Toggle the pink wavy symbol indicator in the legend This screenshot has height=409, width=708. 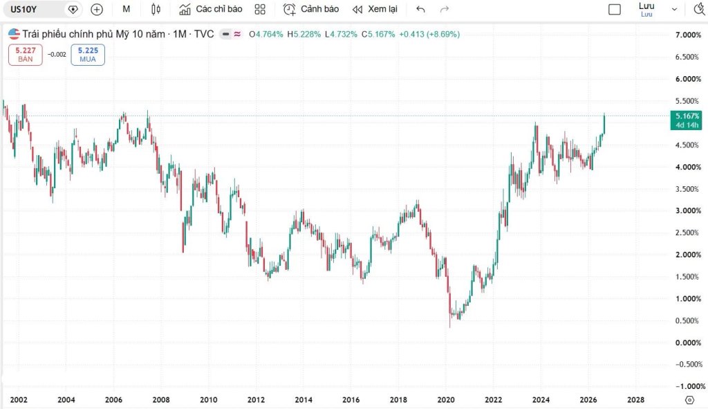[x=238, y=35]
